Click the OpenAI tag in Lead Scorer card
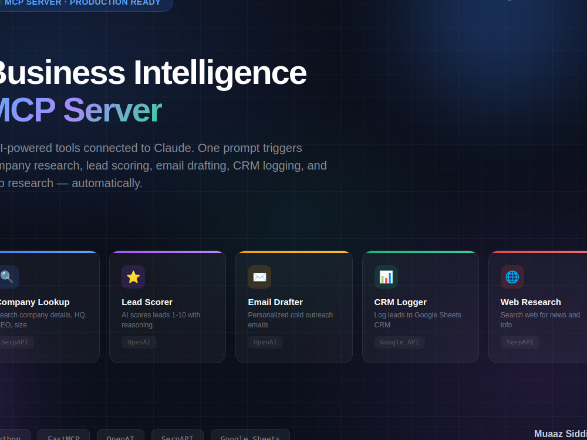Screen dimensions: 587x440 coord(139,343)
